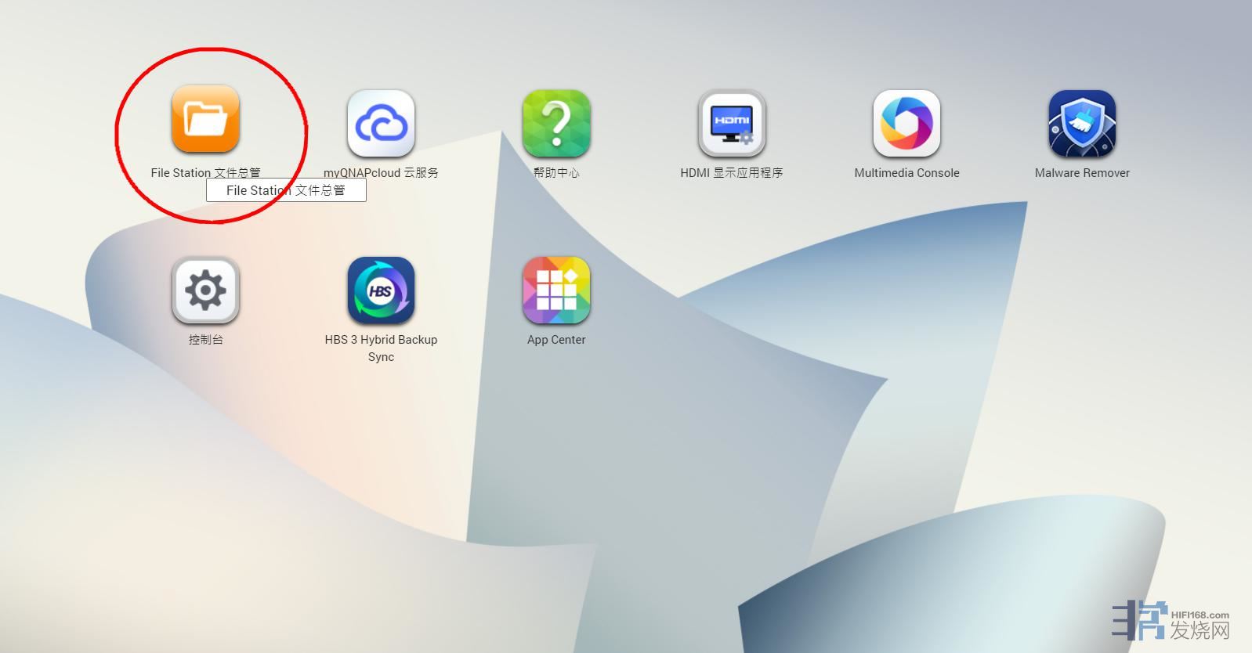Click the HIFI168.com watermark logo

(1171, 622)
